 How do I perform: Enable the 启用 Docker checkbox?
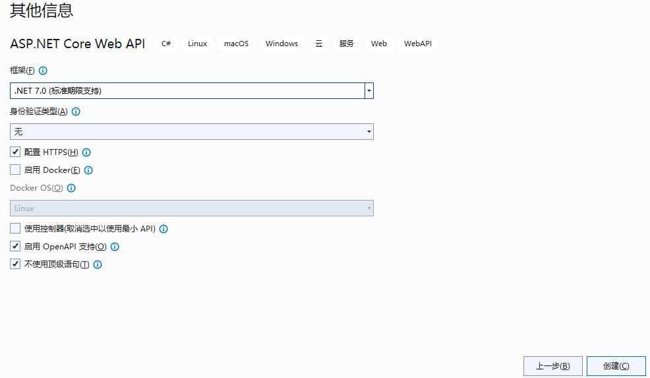(x=15, y=170)
